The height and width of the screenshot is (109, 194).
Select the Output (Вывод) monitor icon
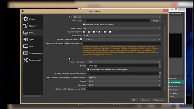pyautogui.click(x=25, y=33)
